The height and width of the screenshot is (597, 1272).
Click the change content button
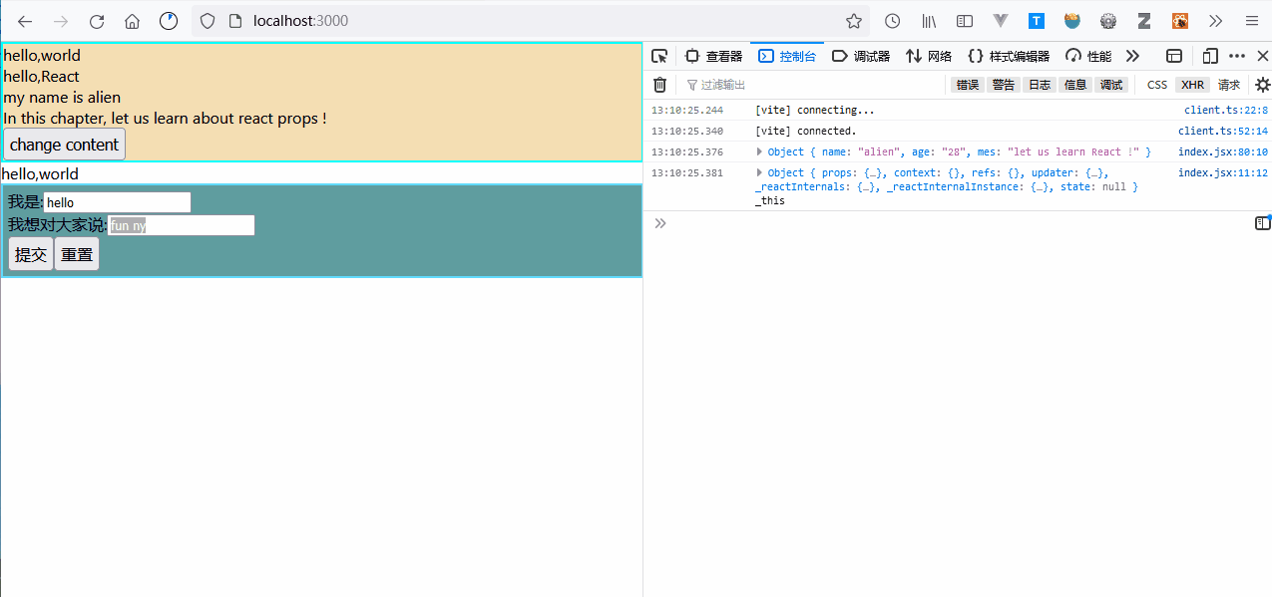pos(65,145)
